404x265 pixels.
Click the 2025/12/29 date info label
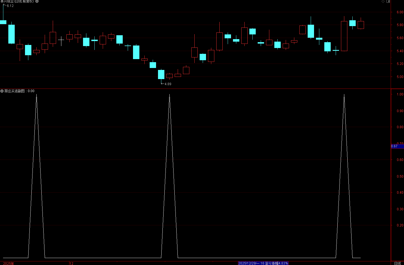point(263,263)
